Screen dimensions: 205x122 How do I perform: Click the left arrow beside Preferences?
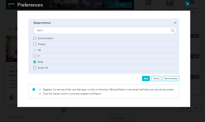coord(9,6)
